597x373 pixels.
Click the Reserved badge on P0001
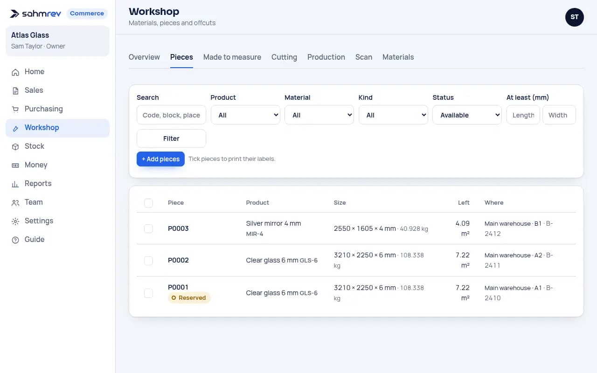[x=189, y=298]
